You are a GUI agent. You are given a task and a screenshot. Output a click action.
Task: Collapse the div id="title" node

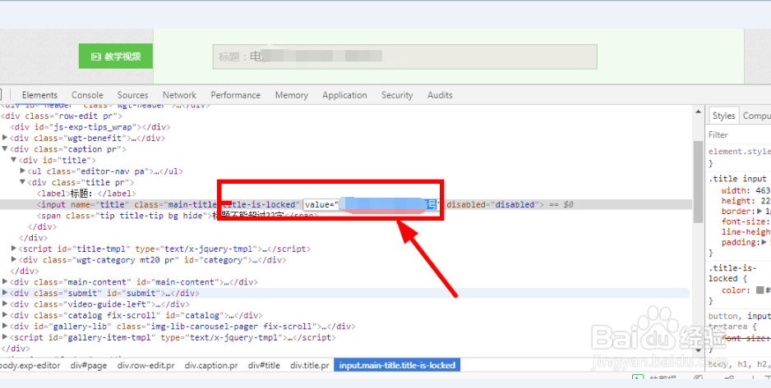14,161
